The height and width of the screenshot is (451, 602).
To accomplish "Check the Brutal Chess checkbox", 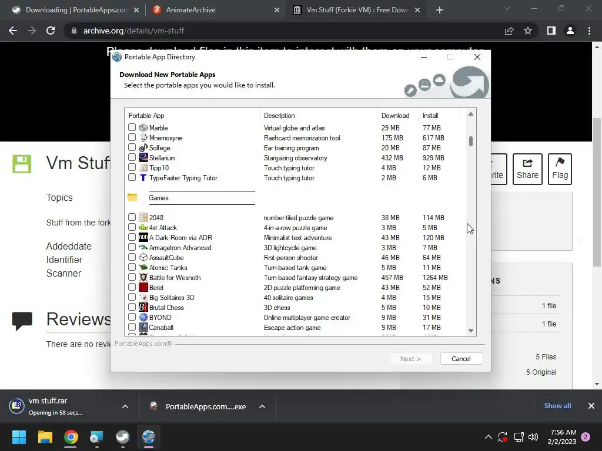I will point(132,307).
